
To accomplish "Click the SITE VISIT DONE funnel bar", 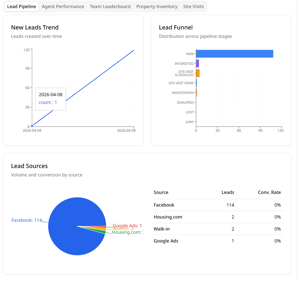I will tap(196, 83).
